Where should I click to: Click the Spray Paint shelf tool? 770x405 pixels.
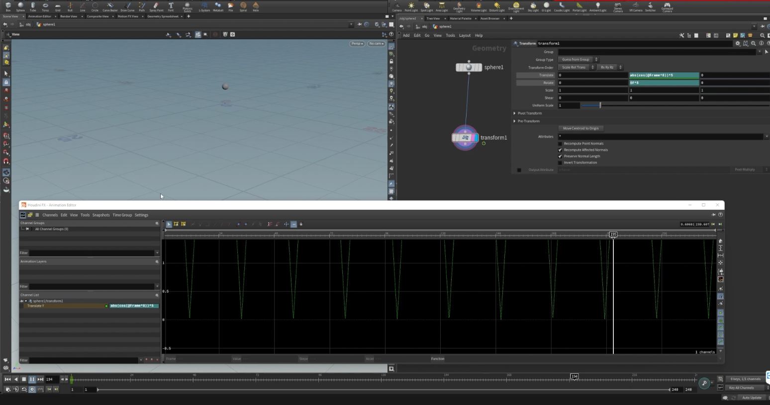(156, 6)
